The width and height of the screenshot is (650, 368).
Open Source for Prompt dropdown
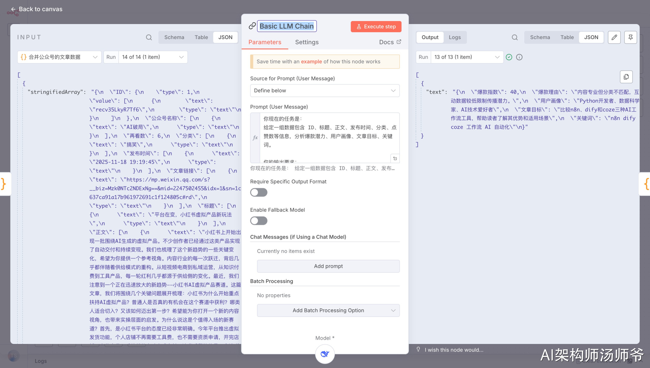coord(325,90)
